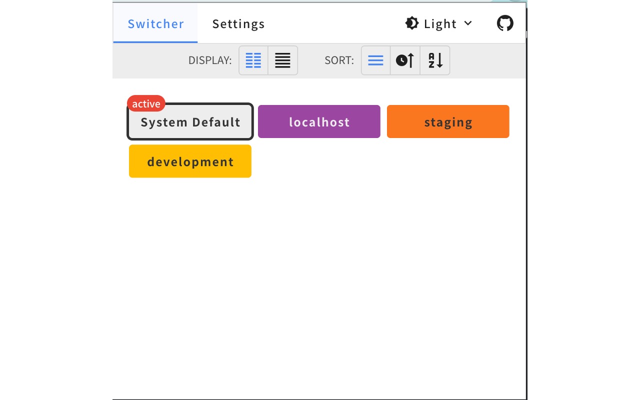The height and width of the screenshot is (400, 640).
Task: Activate the yellow development profile
Action: [x=190, y=161]
